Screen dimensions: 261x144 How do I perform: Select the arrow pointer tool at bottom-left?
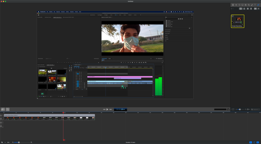click(2, 142)
